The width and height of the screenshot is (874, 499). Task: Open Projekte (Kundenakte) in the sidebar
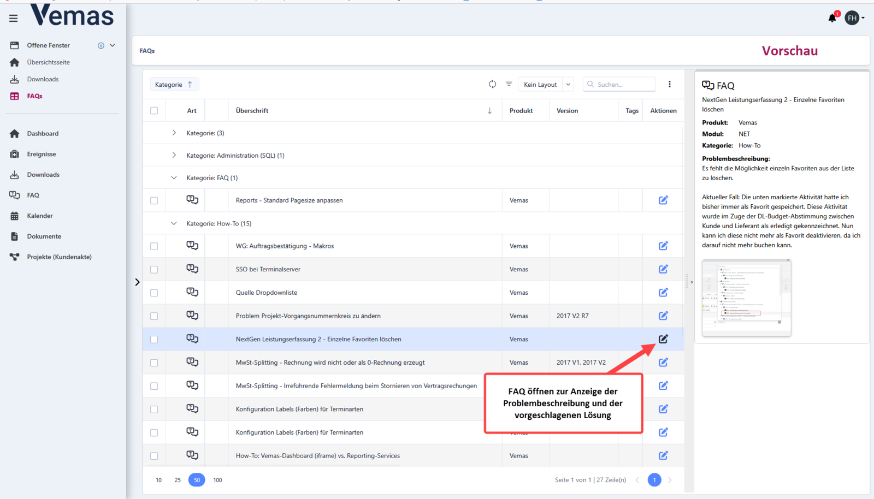tap(59, 257)
